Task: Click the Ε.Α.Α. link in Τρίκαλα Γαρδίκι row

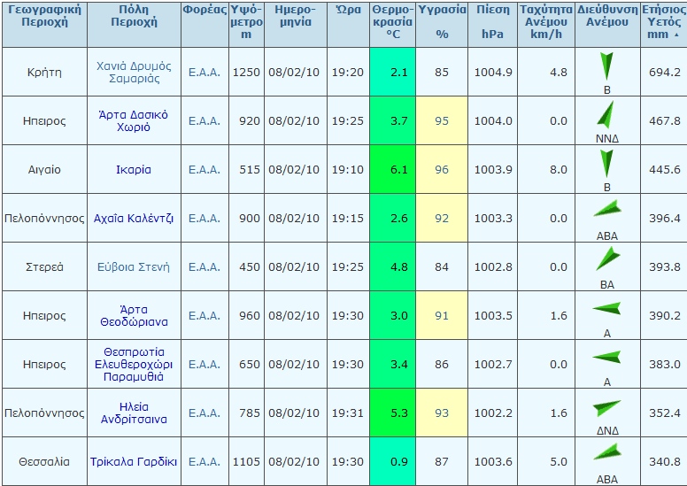Action: [x=205, y=461]
